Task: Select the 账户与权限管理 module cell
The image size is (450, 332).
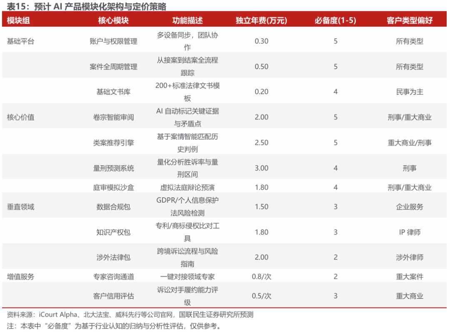Action: (113, 41)
